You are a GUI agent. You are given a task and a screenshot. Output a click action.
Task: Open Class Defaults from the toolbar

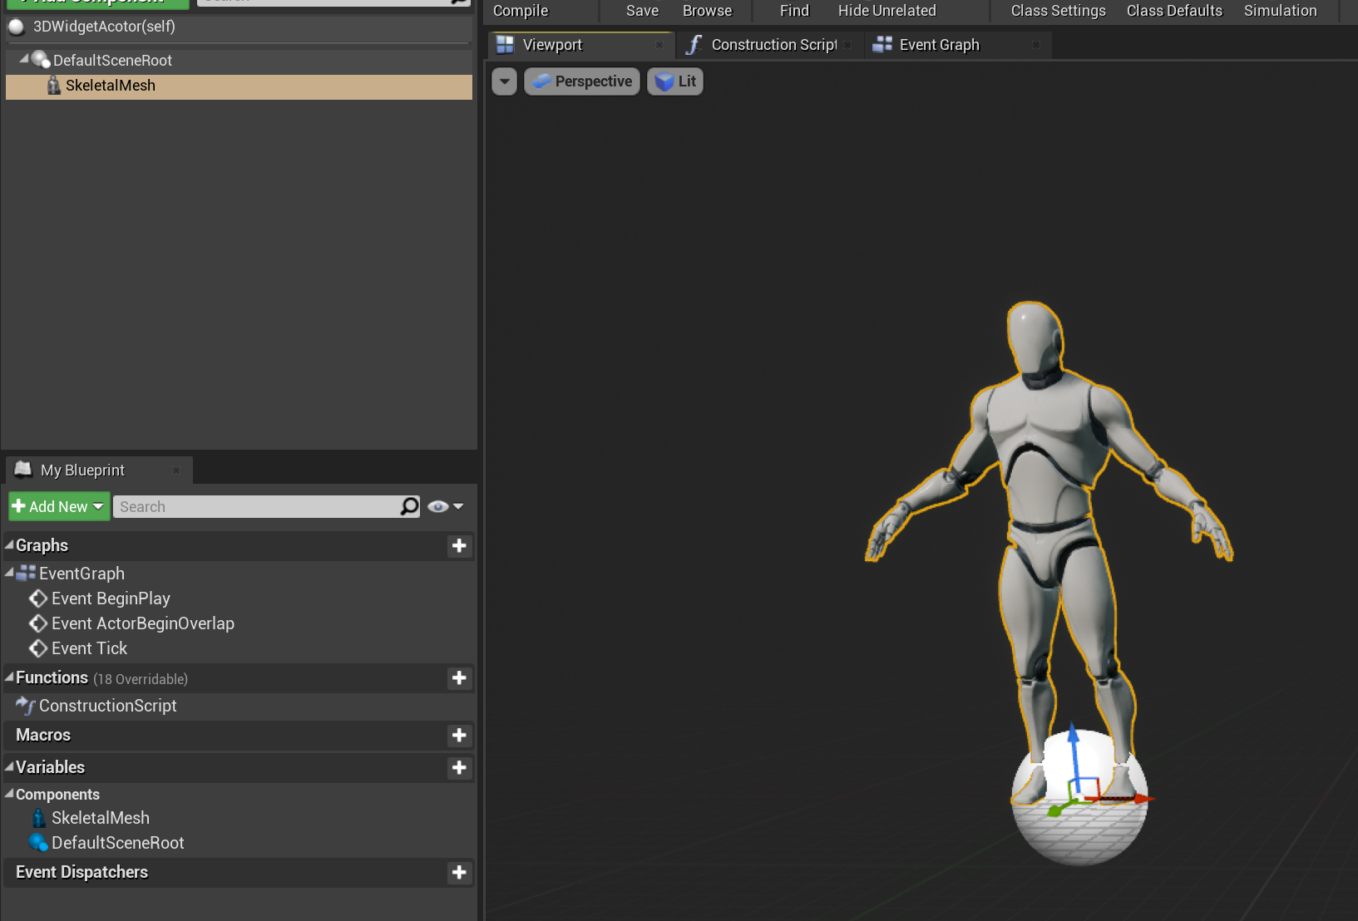click(1173, 11)
